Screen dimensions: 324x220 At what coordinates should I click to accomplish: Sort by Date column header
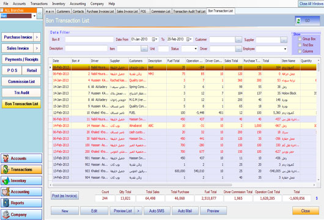(x=62, y=61)
